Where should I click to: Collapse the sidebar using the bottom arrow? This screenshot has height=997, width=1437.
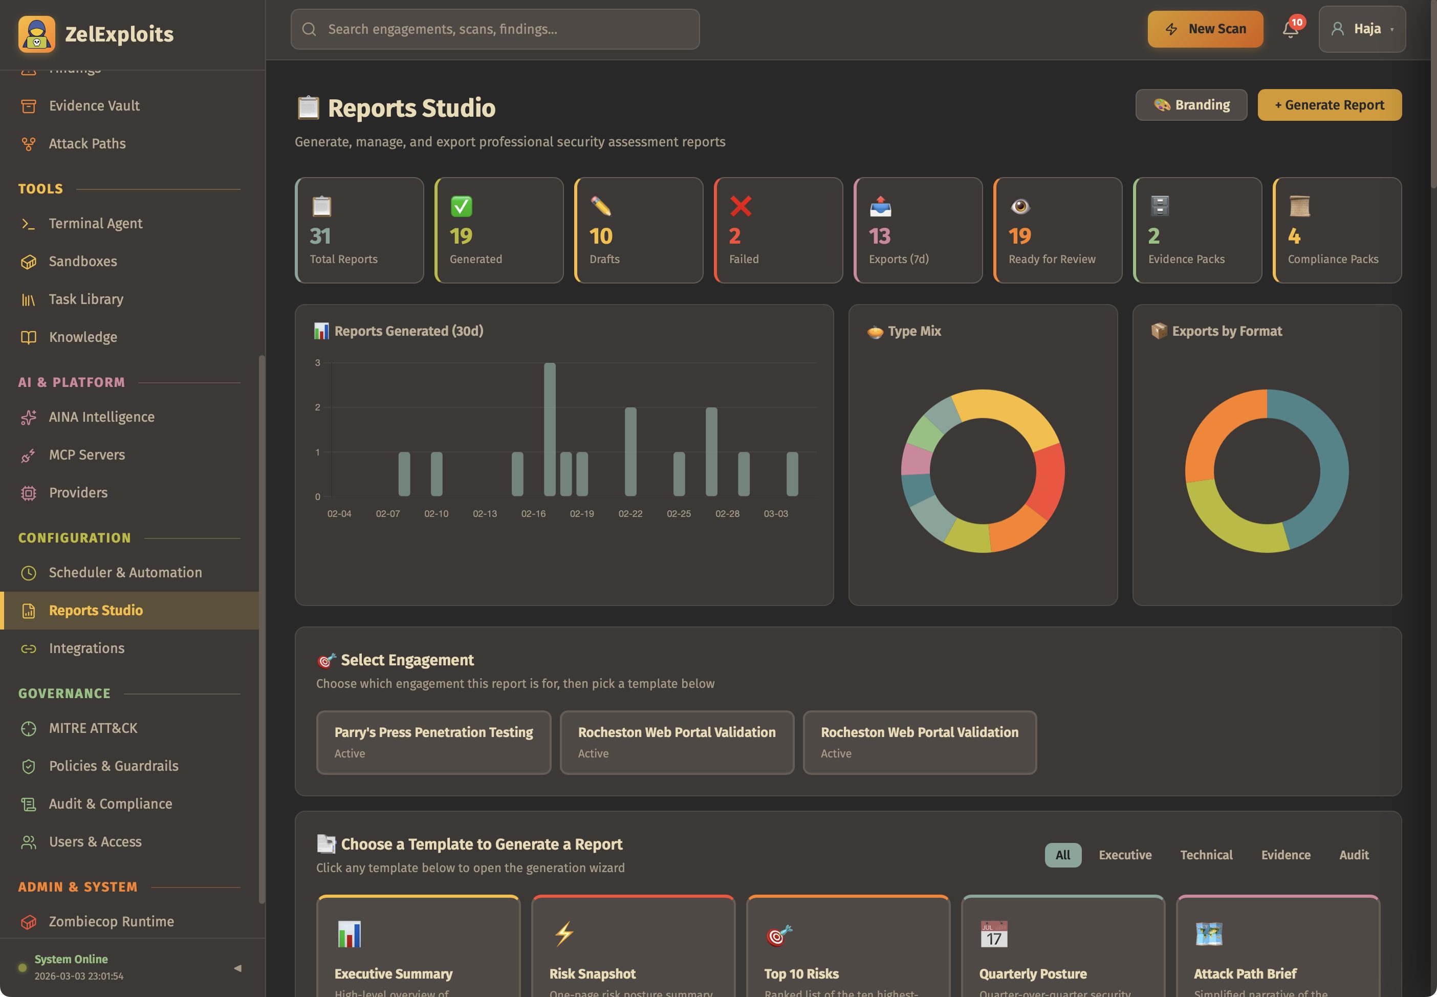[237, 968]
